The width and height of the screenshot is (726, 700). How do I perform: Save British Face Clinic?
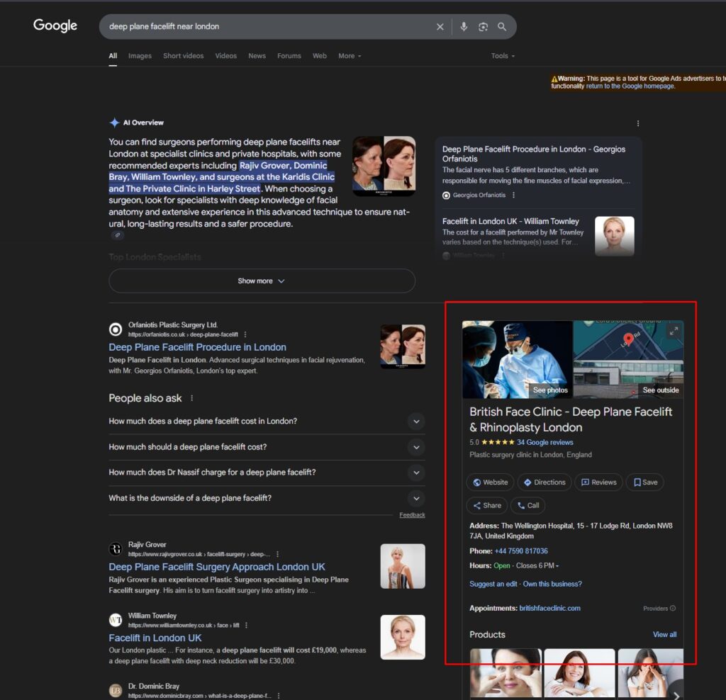(x=645, y=482)
